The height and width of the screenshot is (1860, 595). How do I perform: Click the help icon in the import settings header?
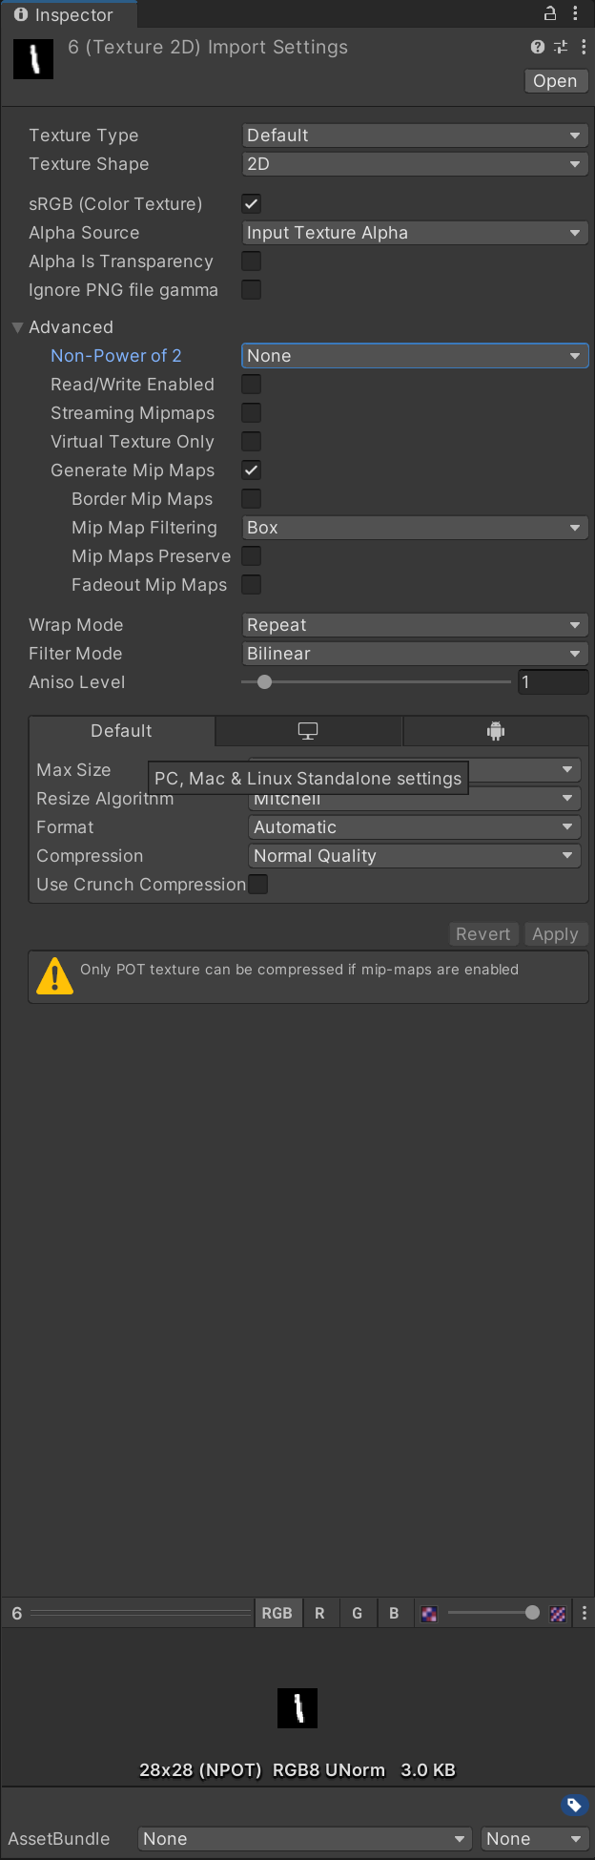(x=537, y=47)
